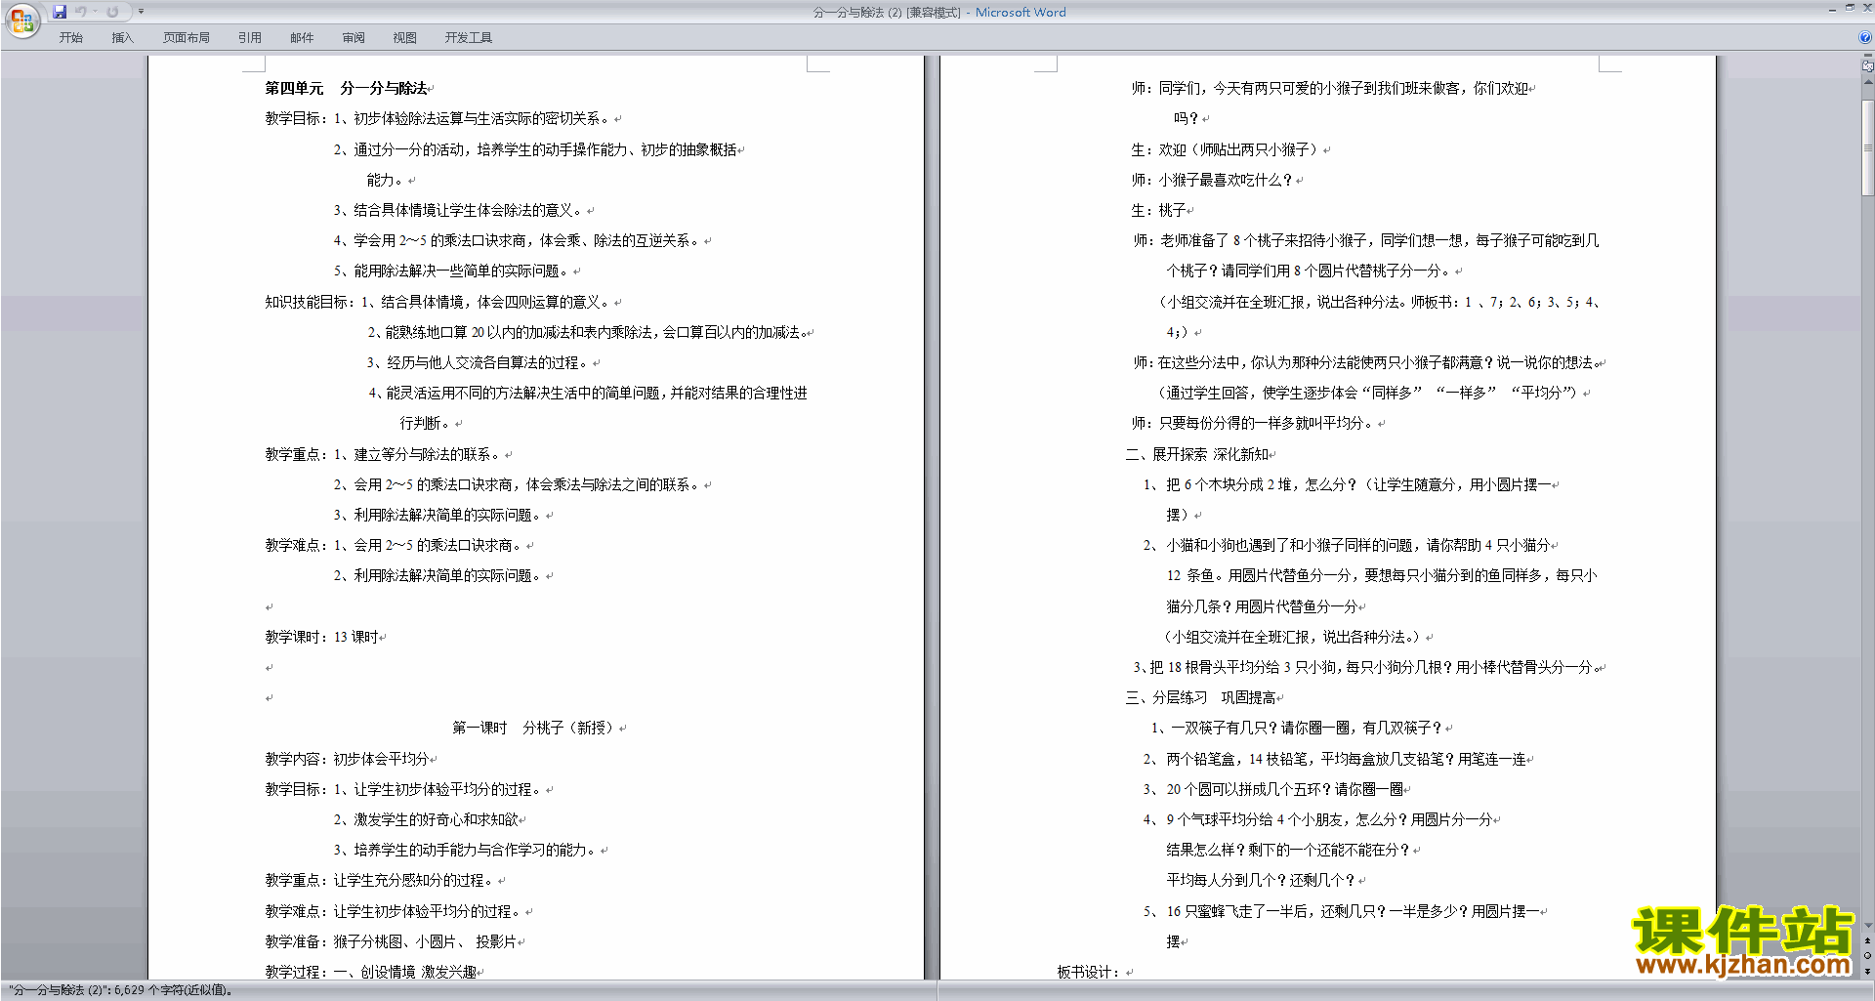The image size is (1875, 1001).
Task: Open the 邮件 ribbon tab
Action: click(x=302, y=37)
